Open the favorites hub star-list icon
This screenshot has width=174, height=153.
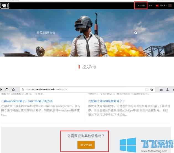coord(161,89)
